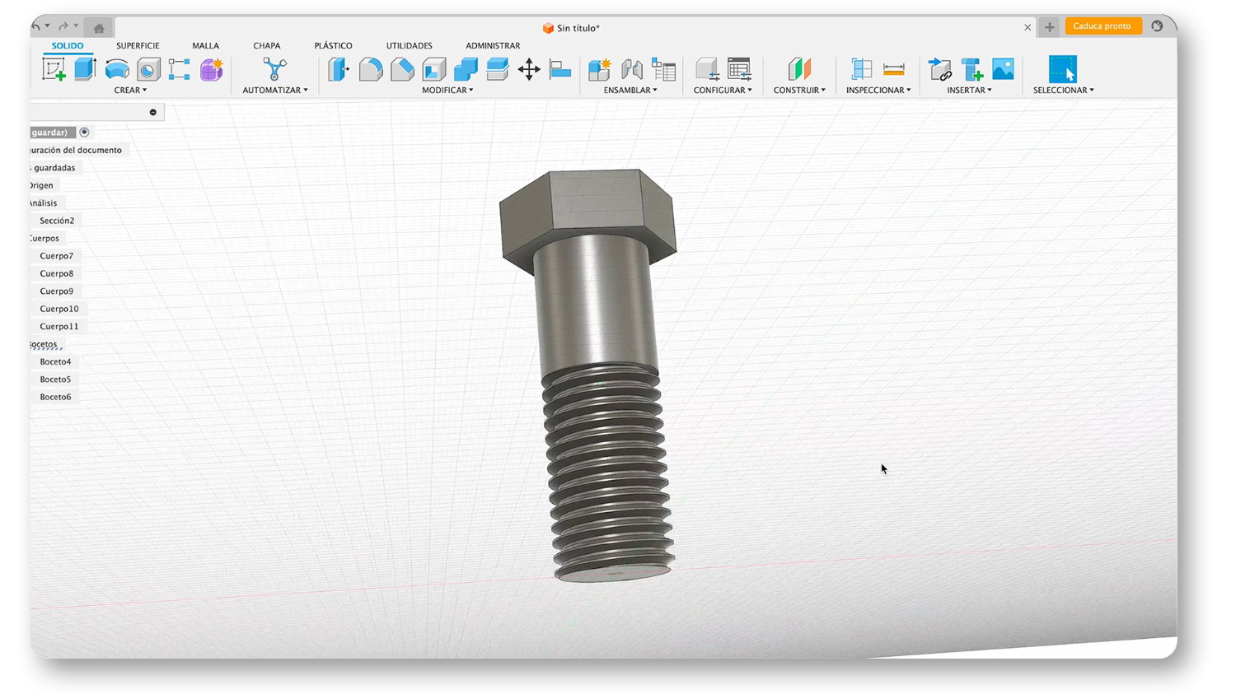Expand the MODIFICAR dropdown
Viewport: 1236px width, 694px height.
447,91
